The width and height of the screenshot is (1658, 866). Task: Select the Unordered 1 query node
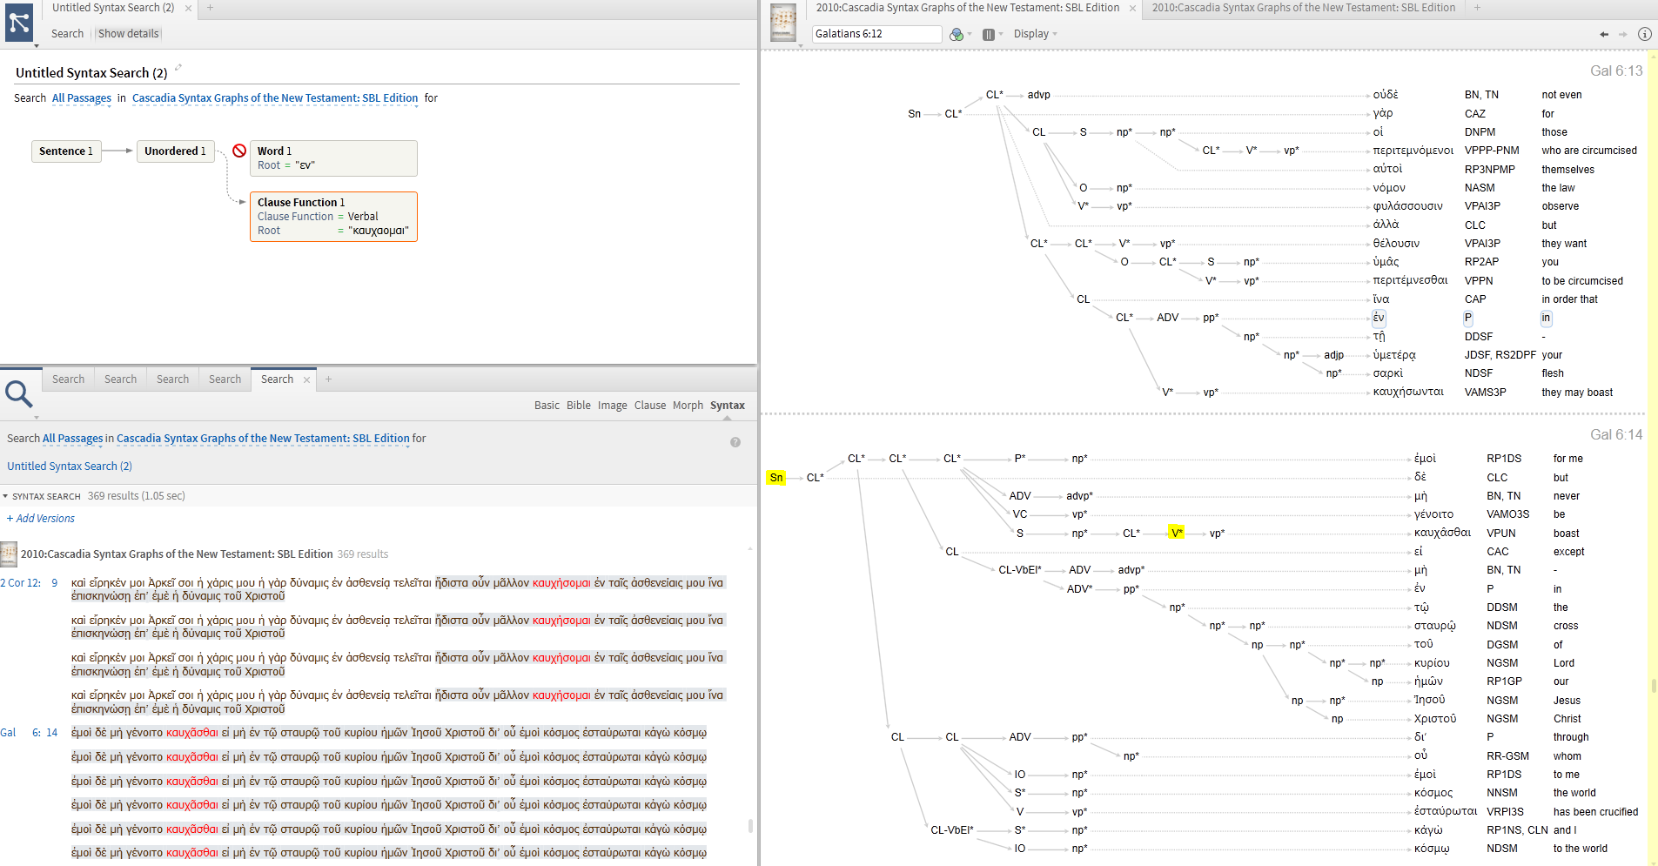pos(175,151)
